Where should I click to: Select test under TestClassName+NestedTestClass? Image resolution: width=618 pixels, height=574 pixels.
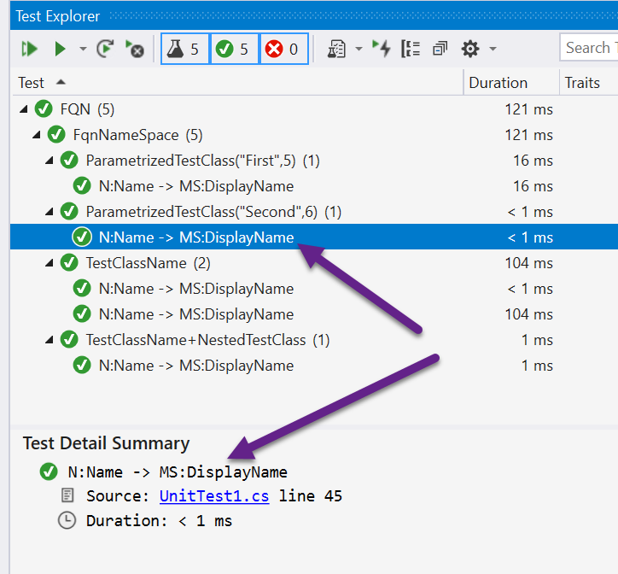click(314, 366)
